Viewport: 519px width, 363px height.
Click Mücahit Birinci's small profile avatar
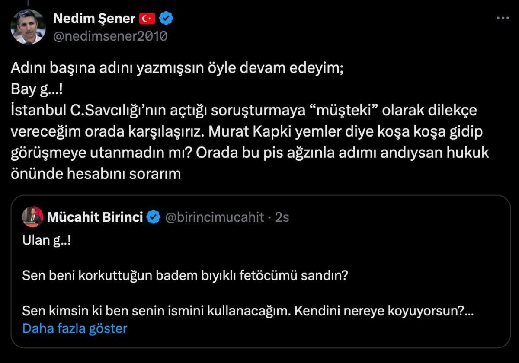pos(33,217)
